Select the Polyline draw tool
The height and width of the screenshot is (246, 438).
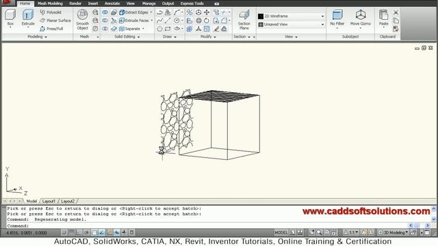point(159,12)
